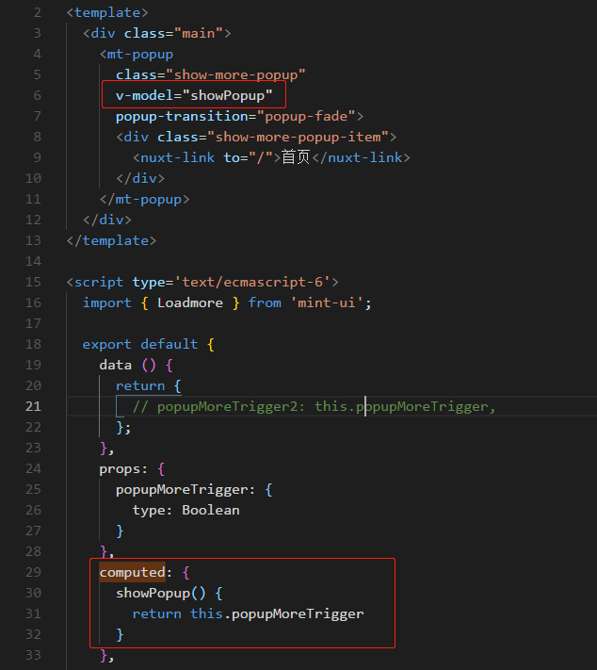This screenshot has height=670, width=597.
Task: Click line number 6 in the gutter
Action: (x=37, y=95)
